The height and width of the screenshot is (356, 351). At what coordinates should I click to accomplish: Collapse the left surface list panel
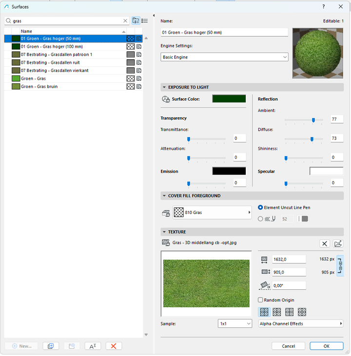click(x=154, y=16)
